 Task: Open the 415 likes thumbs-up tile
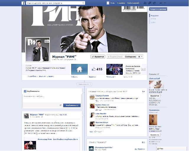[97, 69]
